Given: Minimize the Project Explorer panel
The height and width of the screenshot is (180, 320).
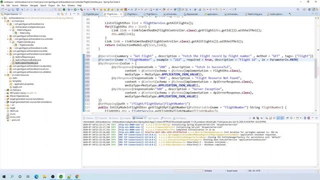Looking at the screenshot, I should pyautogui.click(x=74, y=14).
